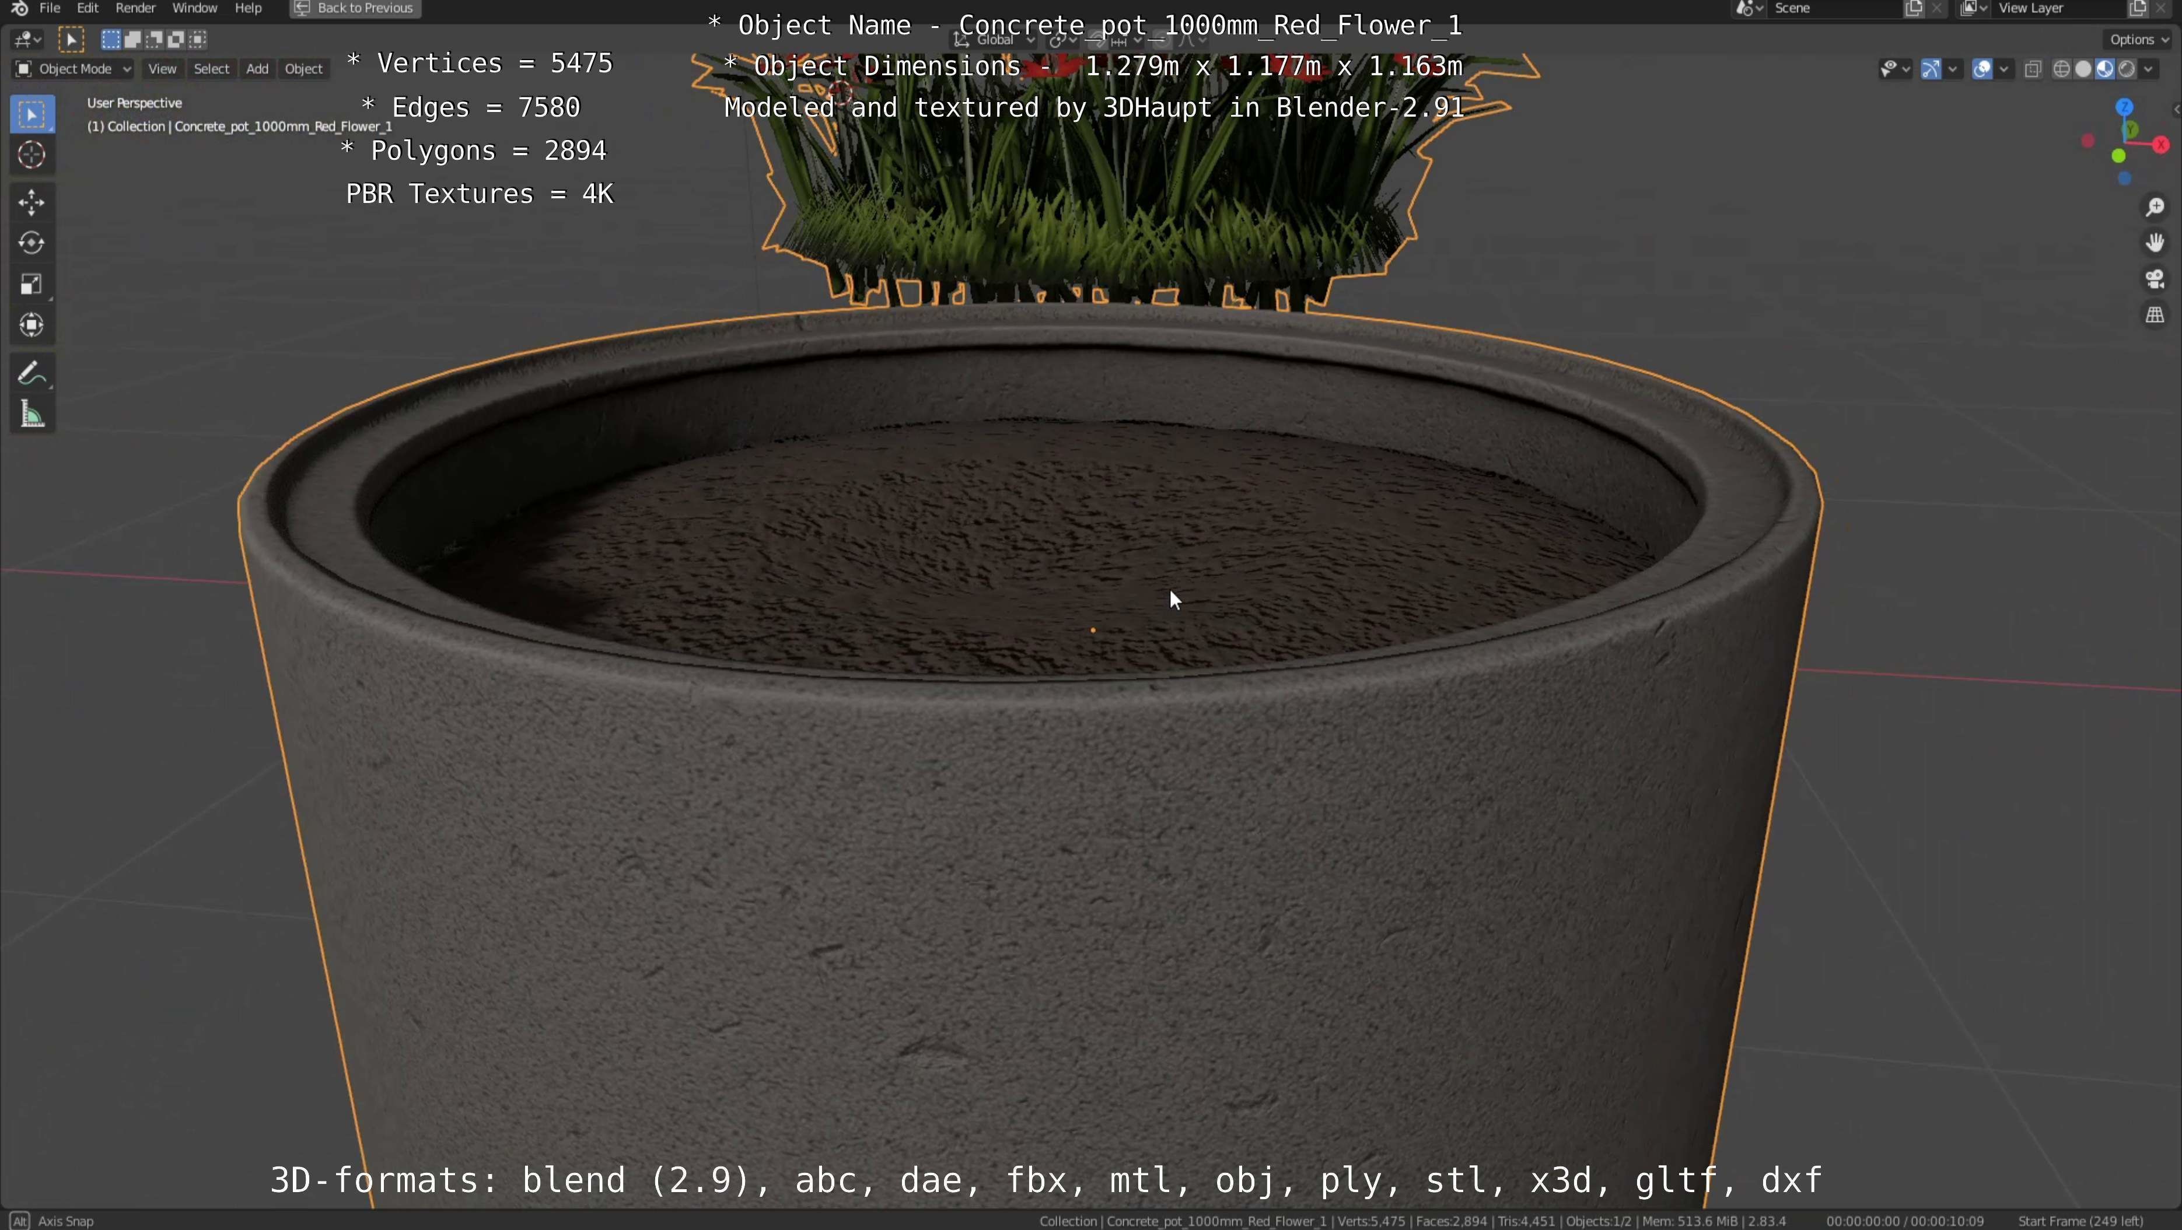
Task: Click the red X axis gizmo
Action: [x=2161, y=145]
